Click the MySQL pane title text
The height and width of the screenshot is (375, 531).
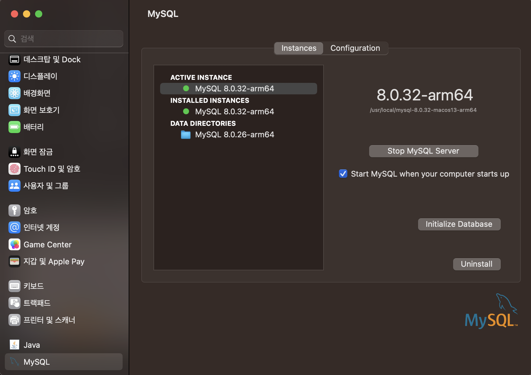coord(163,14)
